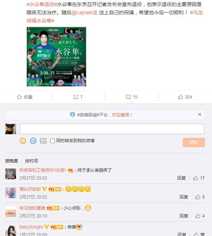This screenshot has height=236, width=212.
Task: Like the comment with 4 likes
Action: coord(198,216)
